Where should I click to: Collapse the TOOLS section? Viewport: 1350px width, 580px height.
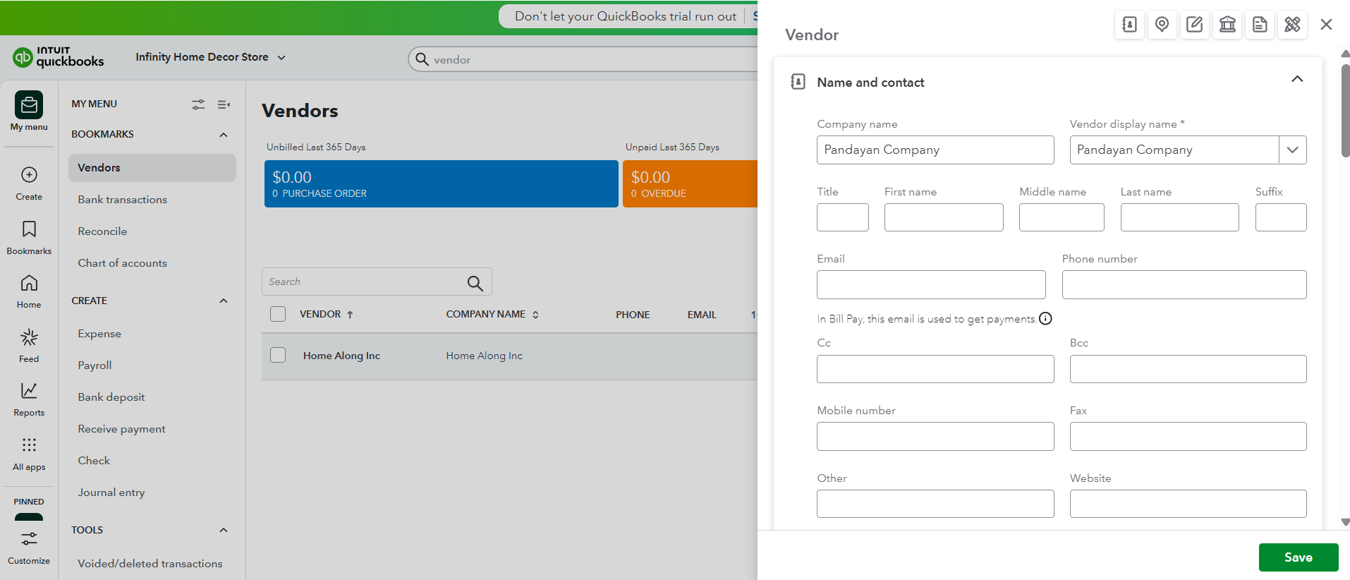pyautogui.click(x=224, y=531)
